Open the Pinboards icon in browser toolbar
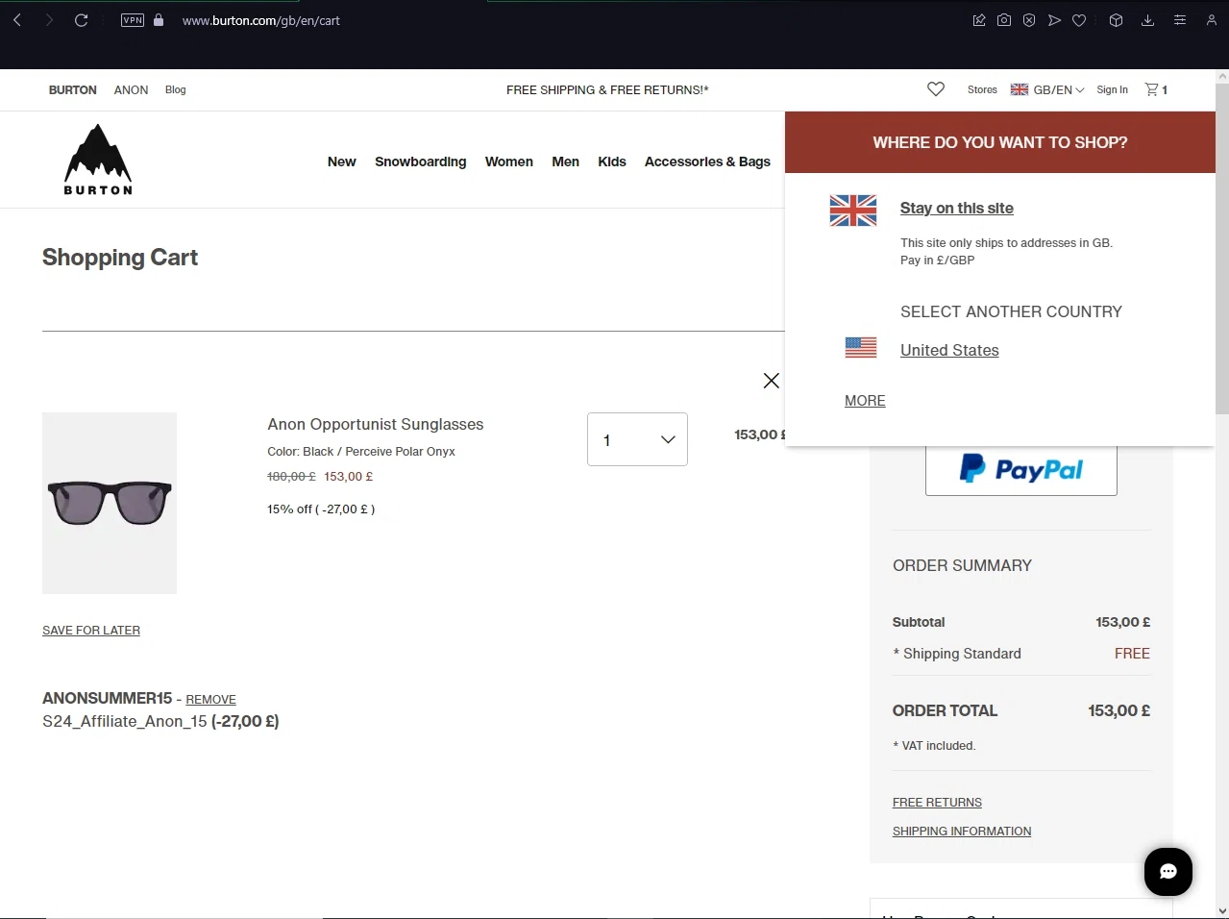 tap(979, 20)
